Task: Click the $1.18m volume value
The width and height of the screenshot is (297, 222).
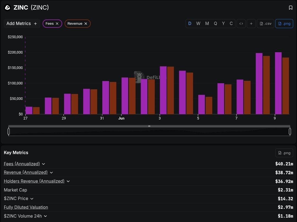Action: (285, 216)
